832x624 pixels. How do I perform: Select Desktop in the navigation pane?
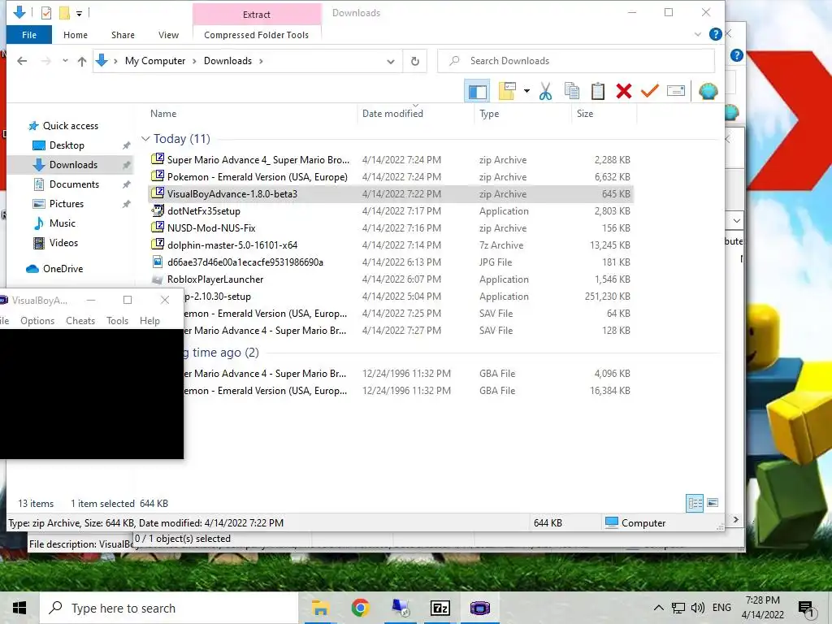coord(67,145)
